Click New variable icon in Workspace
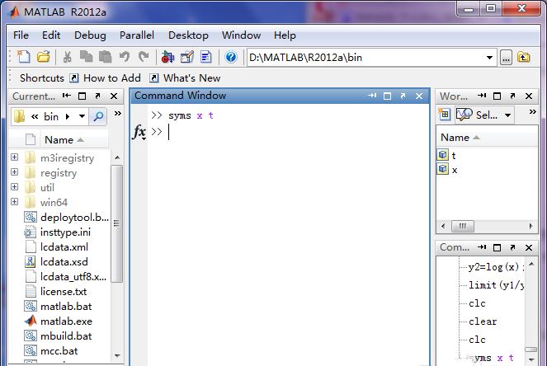Image resolution: width=547 pixels, height=366 pixels. [x=445, y=115]
